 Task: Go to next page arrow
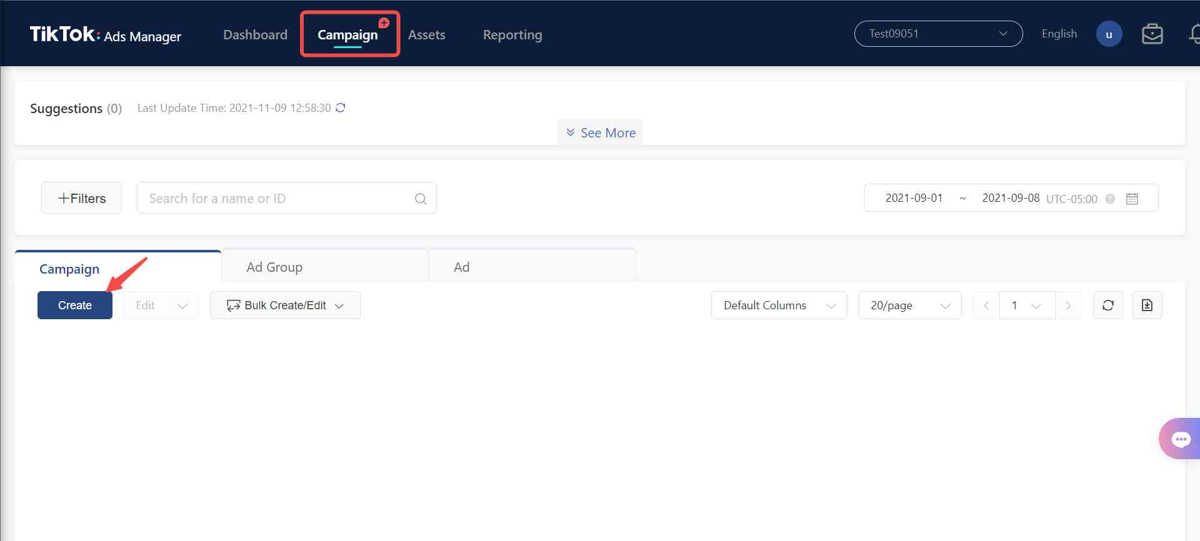click(1068, 305)
